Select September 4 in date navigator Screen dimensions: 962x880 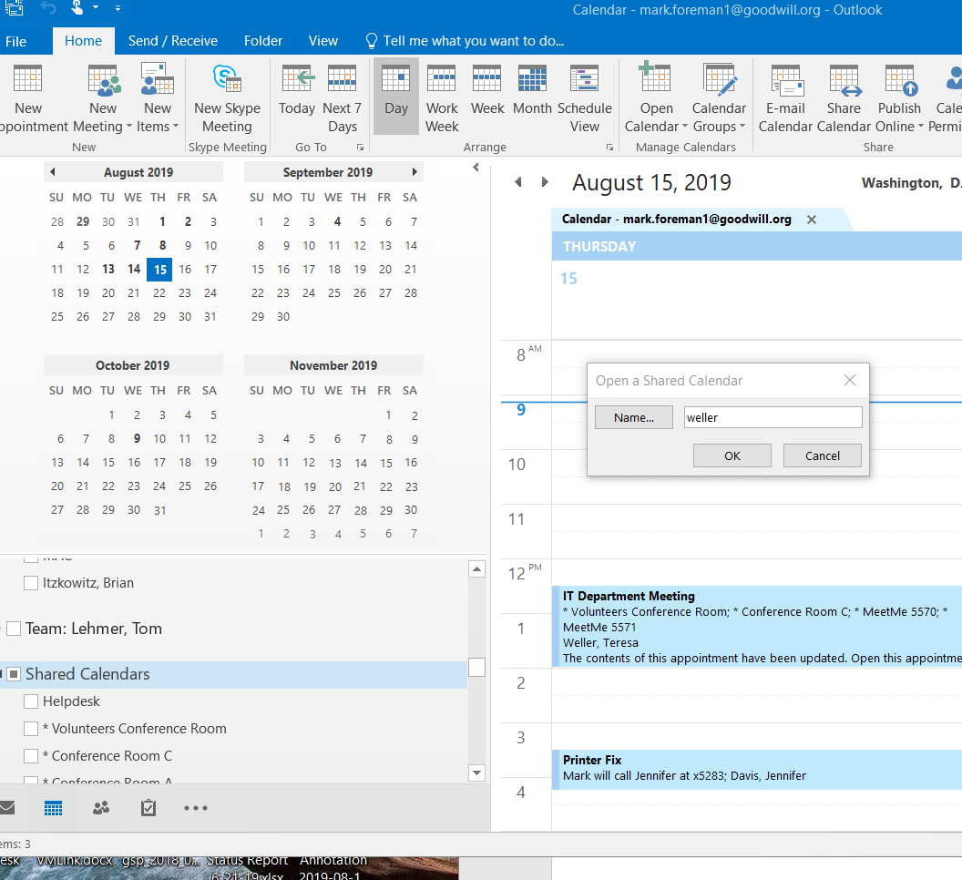[337, 221]
